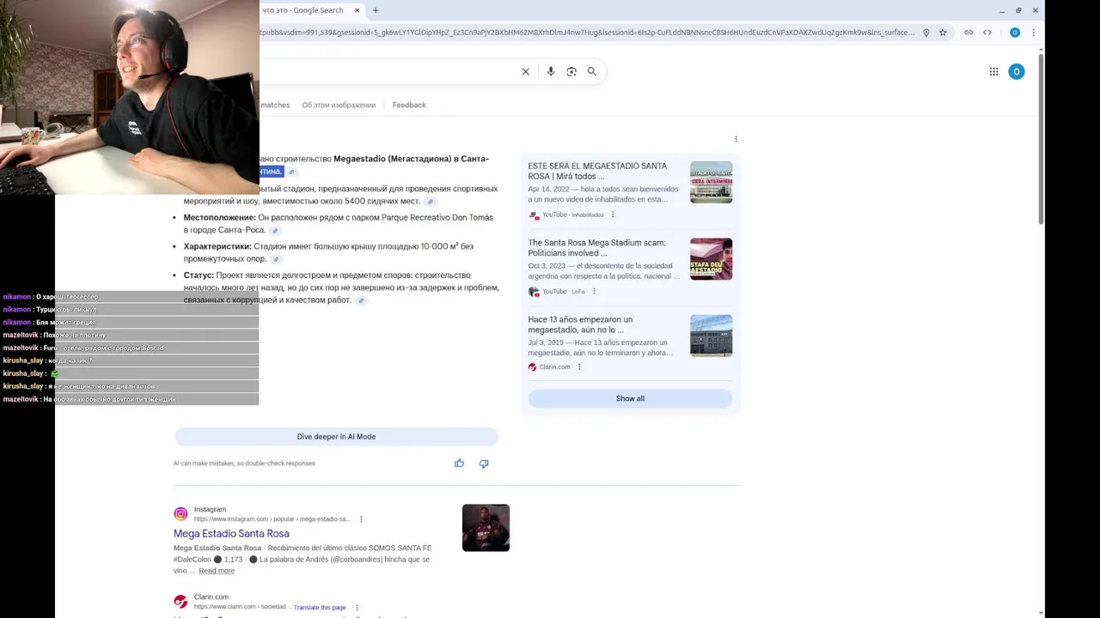
Task: Open source link chip after Санта-Роса location
Action: click(x=275, y=231)
